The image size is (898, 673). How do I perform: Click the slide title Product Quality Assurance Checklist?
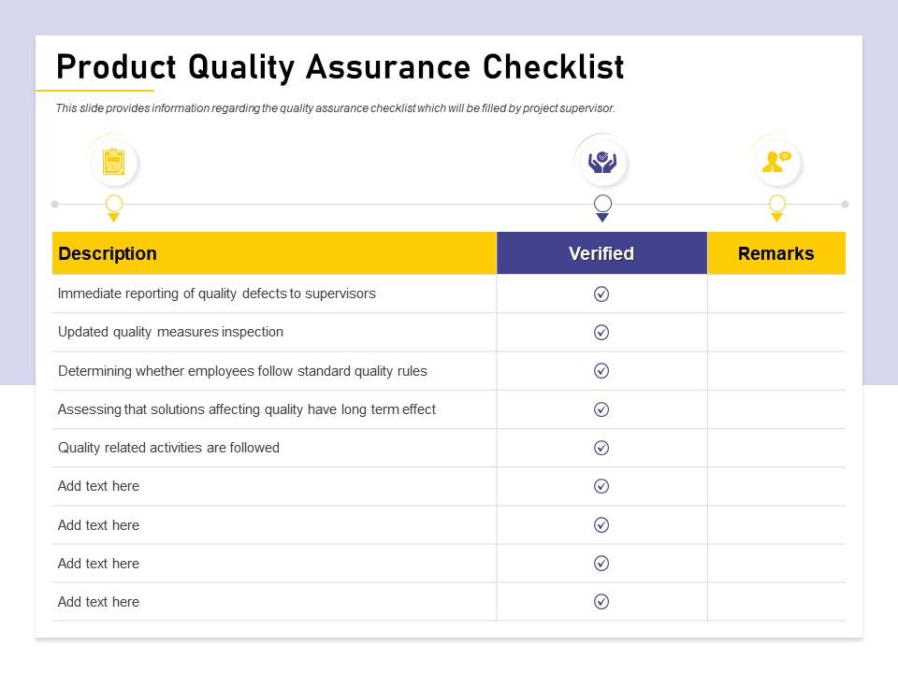click(x=340, y=67)
